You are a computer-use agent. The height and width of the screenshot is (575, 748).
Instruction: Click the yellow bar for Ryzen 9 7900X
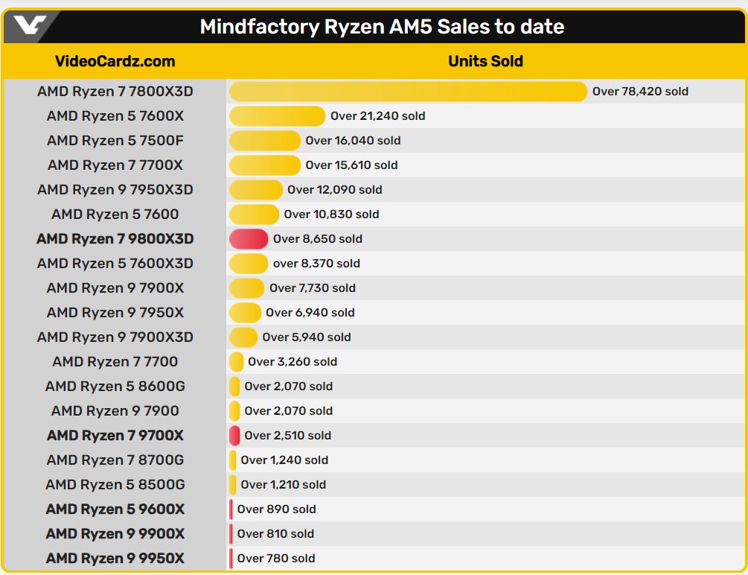(246, 288)
